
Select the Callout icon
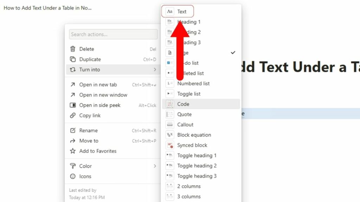(169, 124)
